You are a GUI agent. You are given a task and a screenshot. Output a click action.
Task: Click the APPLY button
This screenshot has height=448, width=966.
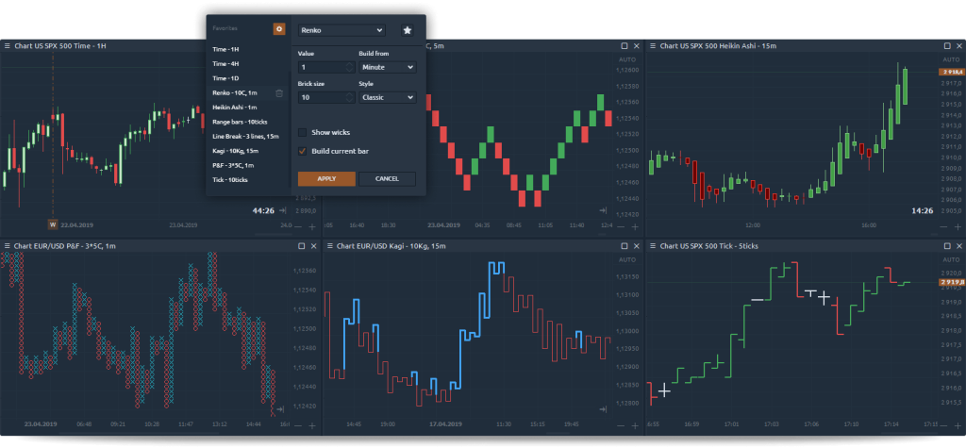(x=326, y=178)
